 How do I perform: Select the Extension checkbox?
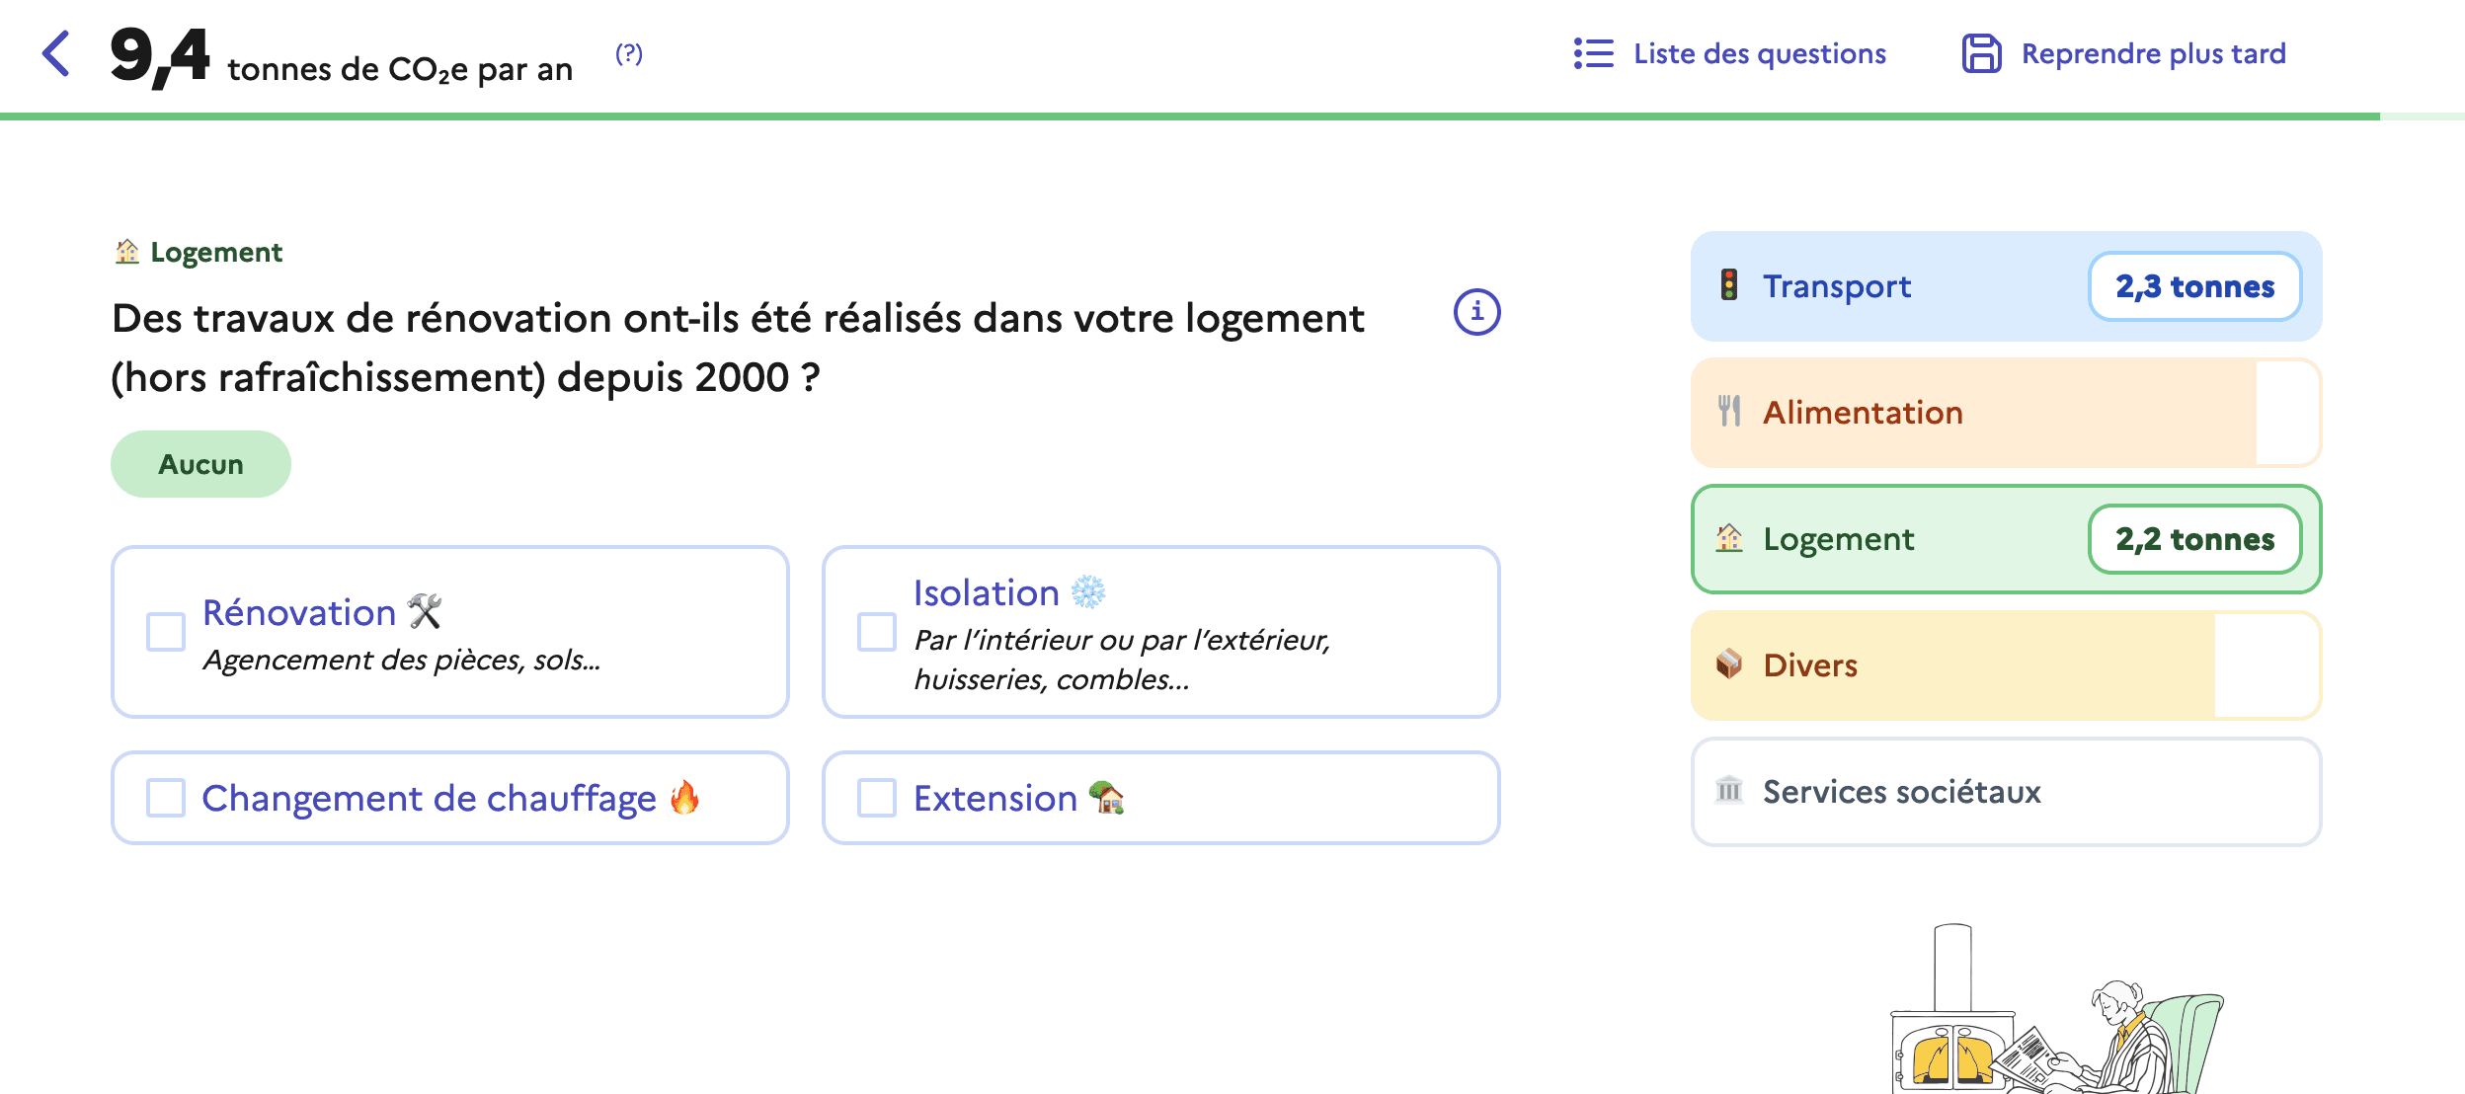click(877, 798)
